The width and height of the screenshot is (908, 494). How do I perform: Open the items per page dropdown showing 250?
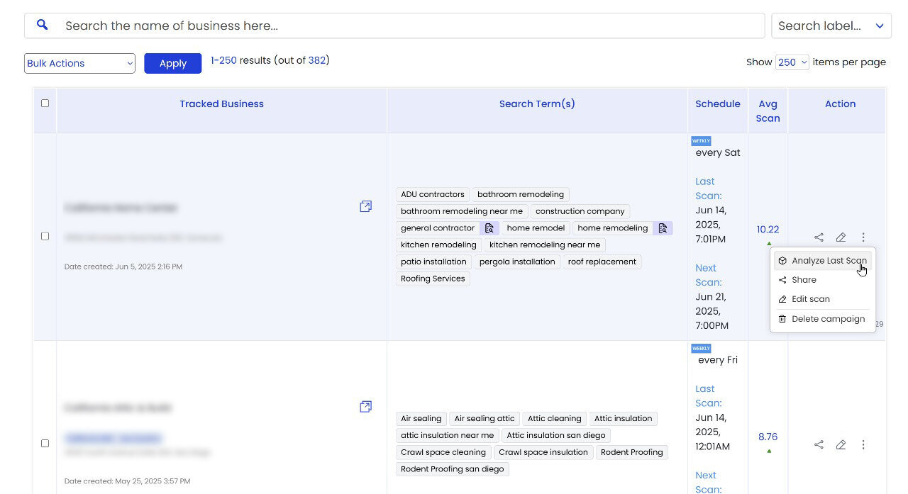coord(792,62)
